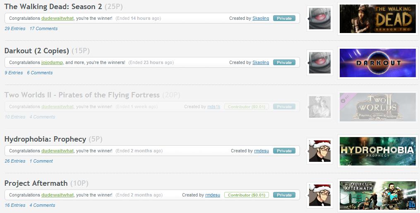
Task: Open rmdesu's avatar beside Project Aftermath
Action: pos(319,195)
